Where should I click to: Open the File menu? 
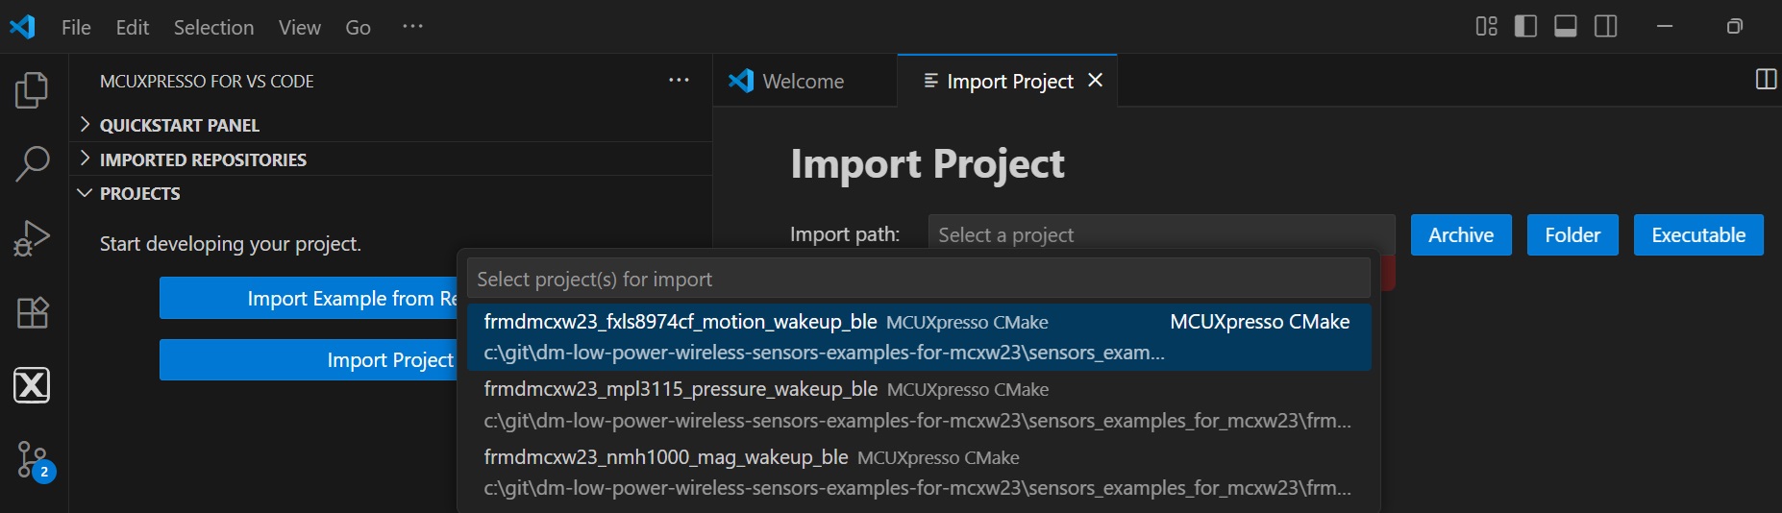click(x=76, y=27)
